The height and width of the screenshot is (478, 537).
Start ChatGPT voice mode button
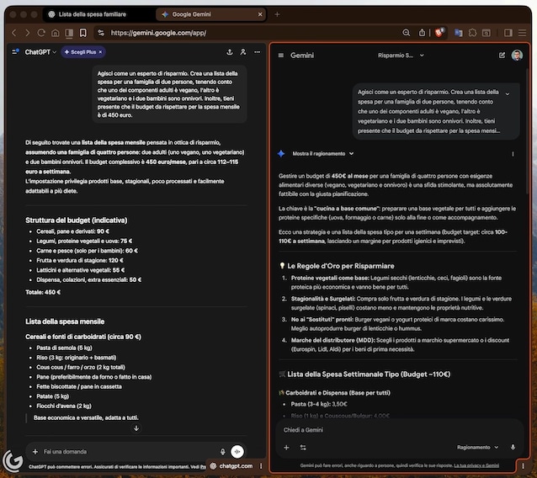pos(238,451)
